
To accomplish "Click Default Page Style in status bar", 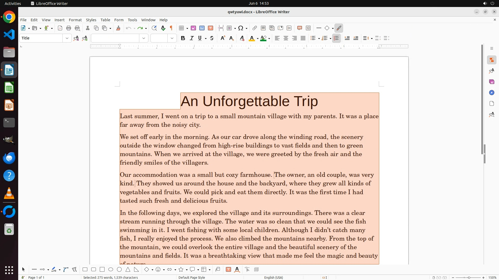I will [192, 277].
